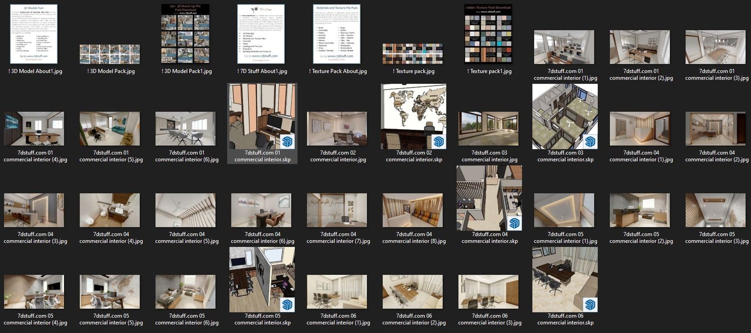This screenshot has height=333, width=751.
Task: Select 01 commercial interior (1).jpg thumbnail
Action: (x=564, y=47)
